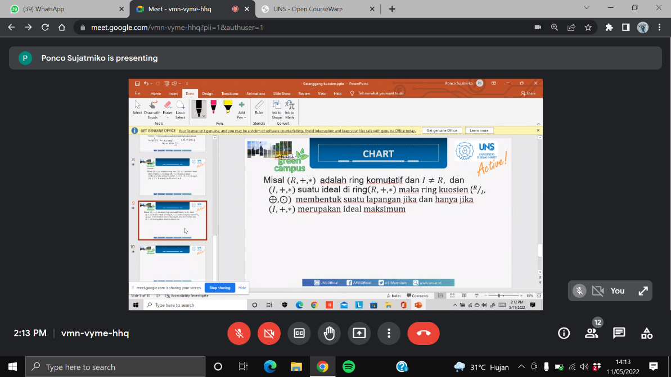Go forward in browser history
This screenshot has width=671, height=377.
pyautogui.click(x=28, y=28)
